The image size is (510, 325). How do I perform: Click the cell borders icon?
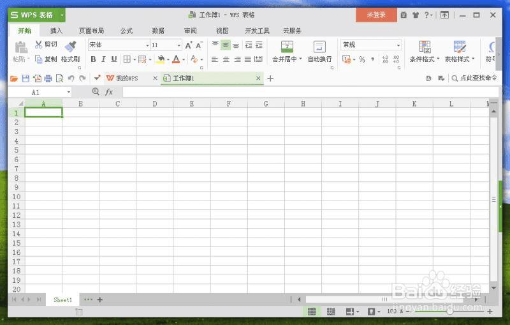click(127, 59)
